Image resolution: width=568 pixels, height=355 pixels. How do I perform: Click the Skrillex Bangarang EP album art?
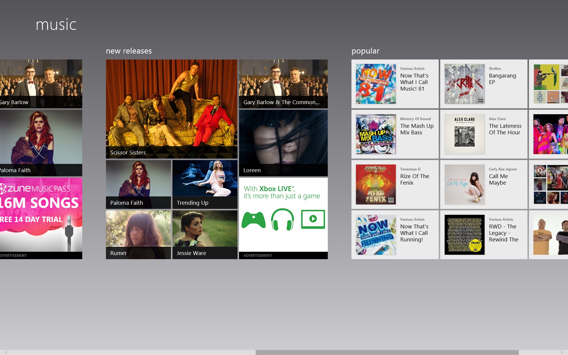(464, 83)
